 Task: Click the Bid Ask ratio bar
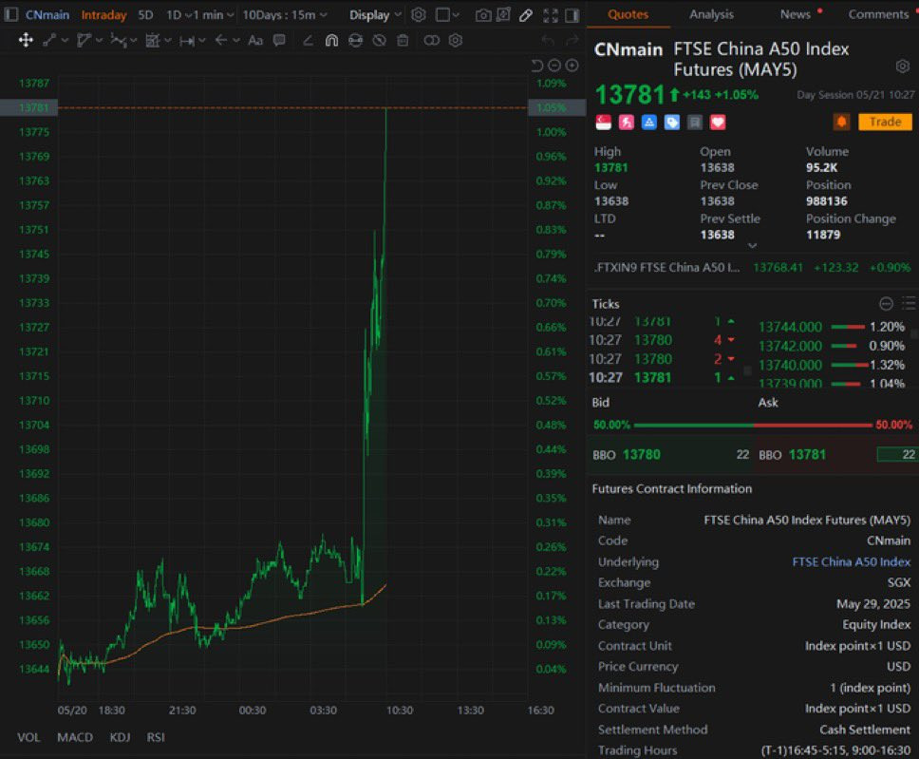[x=753, y=425]
